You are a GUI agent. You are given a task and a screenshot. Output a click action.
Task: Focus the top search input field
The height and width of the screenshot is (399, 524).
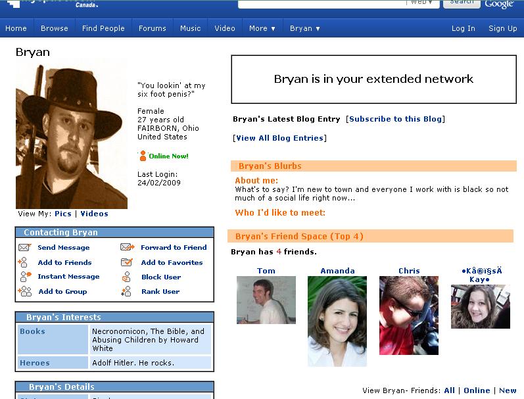[x=323, y=3]
